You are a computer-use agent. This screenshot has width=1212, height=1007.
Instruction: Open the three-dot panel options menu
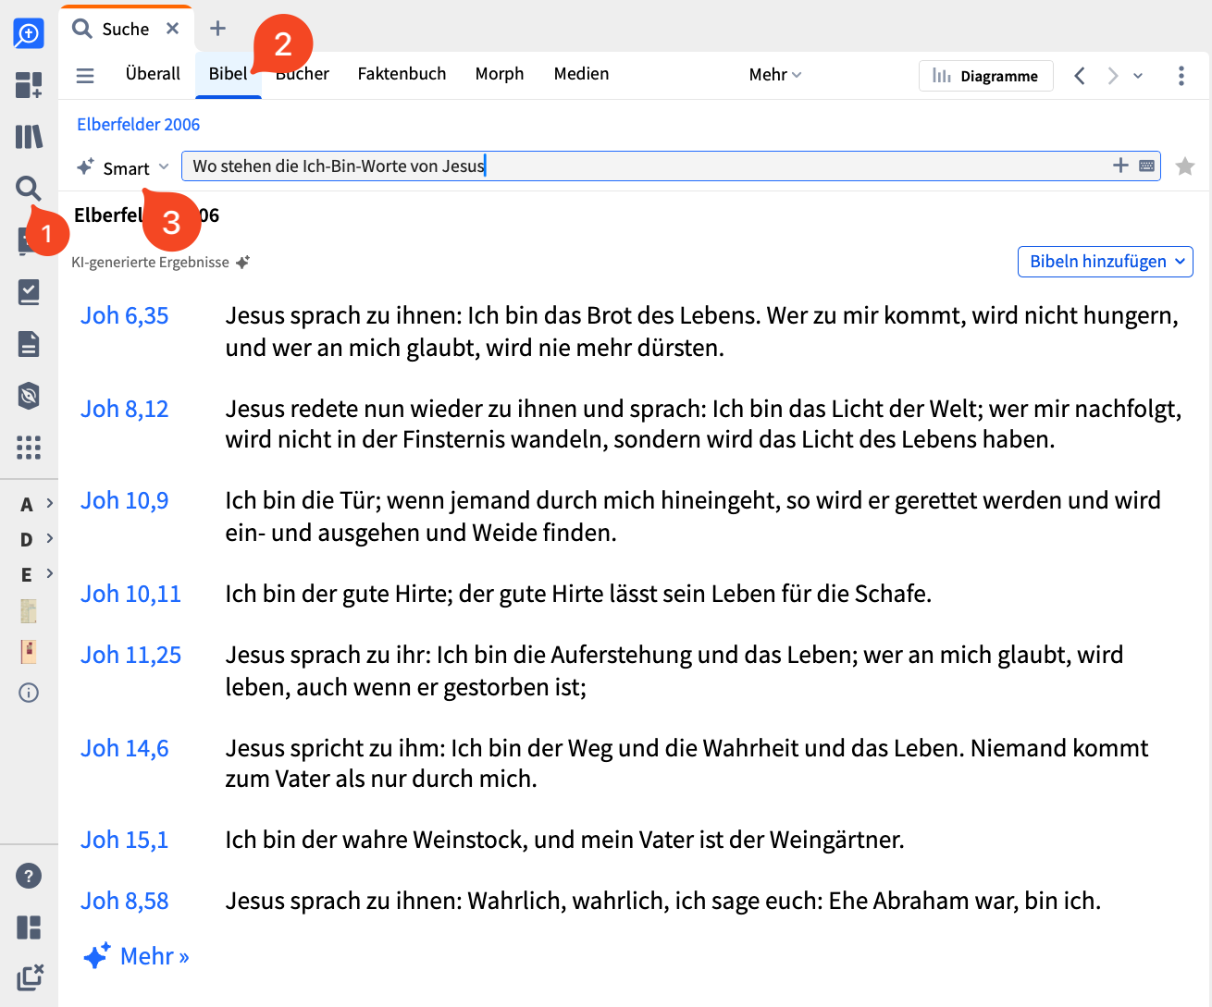(1181, 76)
